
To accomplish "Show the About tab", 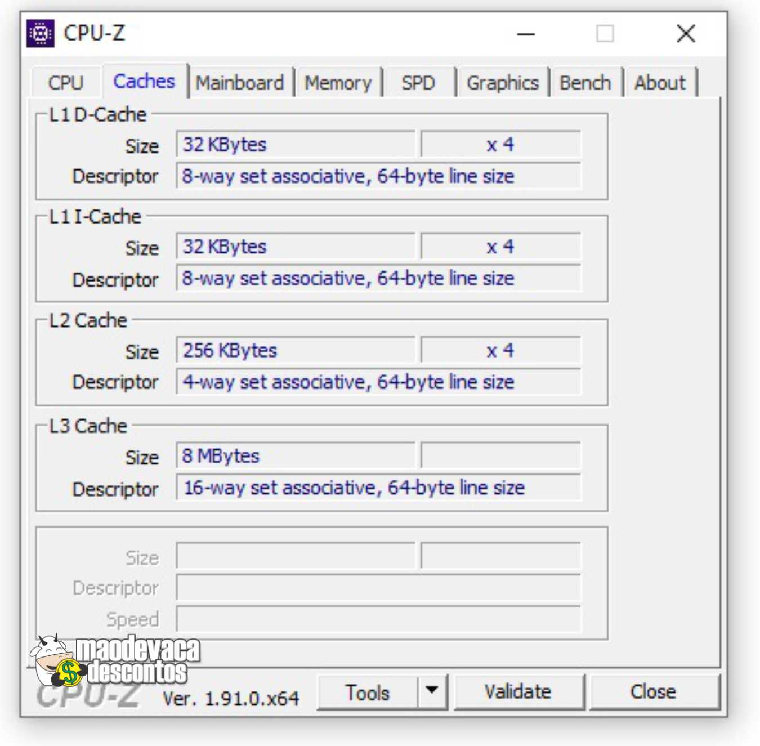I will [x=660, y=83].
